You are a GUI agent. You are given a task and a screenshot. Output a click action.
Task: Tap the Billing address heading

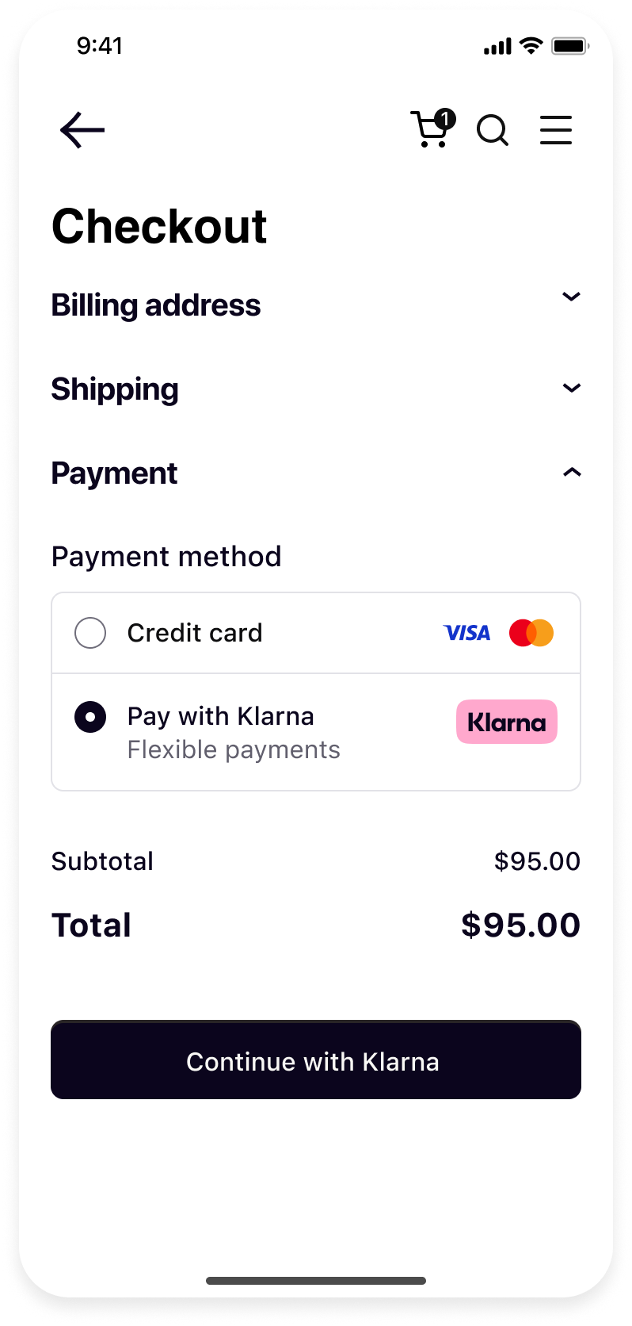pyautogui.click(x=156, y=305)
